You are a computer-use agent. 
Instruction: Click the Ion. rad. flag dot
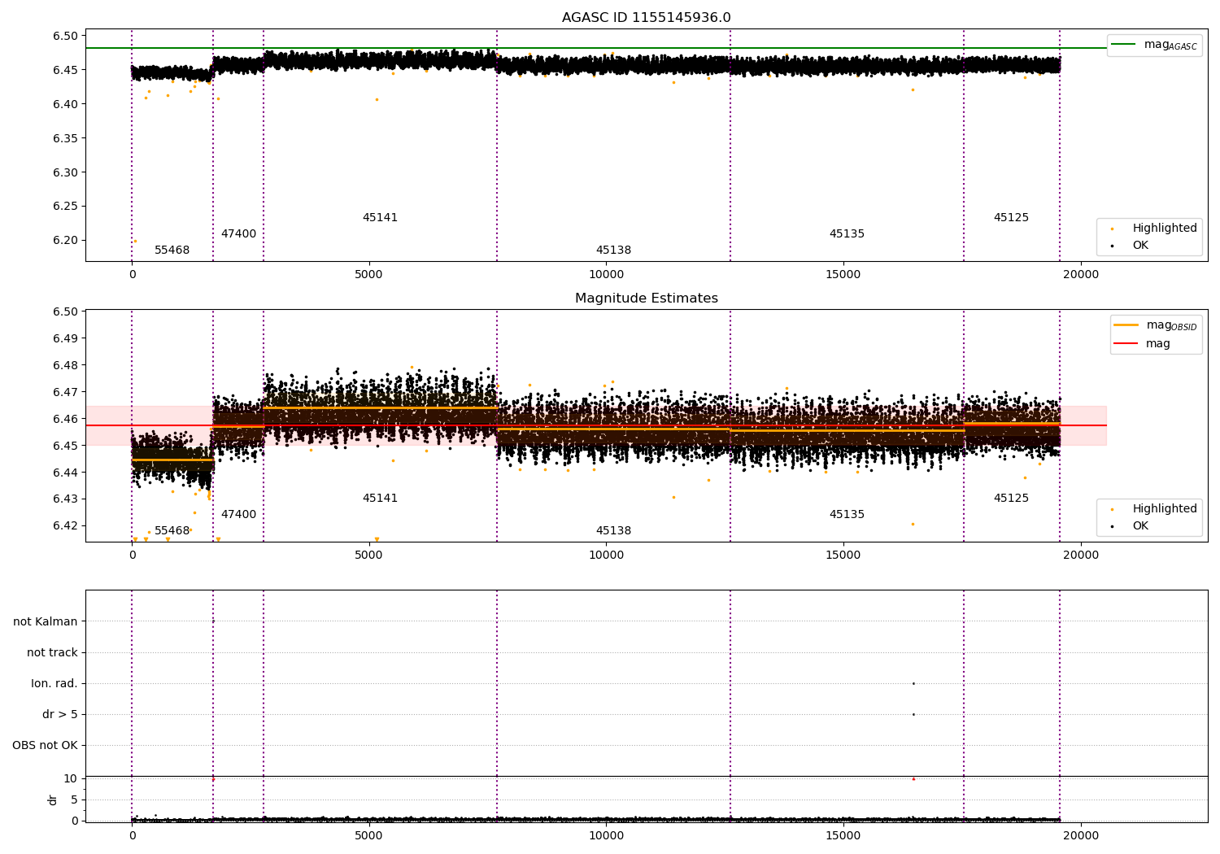[913, 683]
